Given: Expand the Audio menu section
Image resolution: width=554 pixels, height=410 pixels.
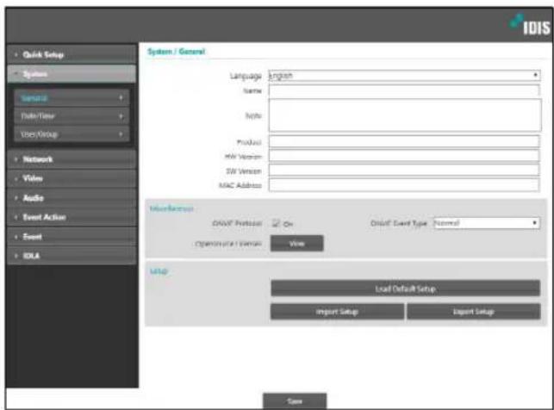Looking at the screenshot, I should 72,198.
